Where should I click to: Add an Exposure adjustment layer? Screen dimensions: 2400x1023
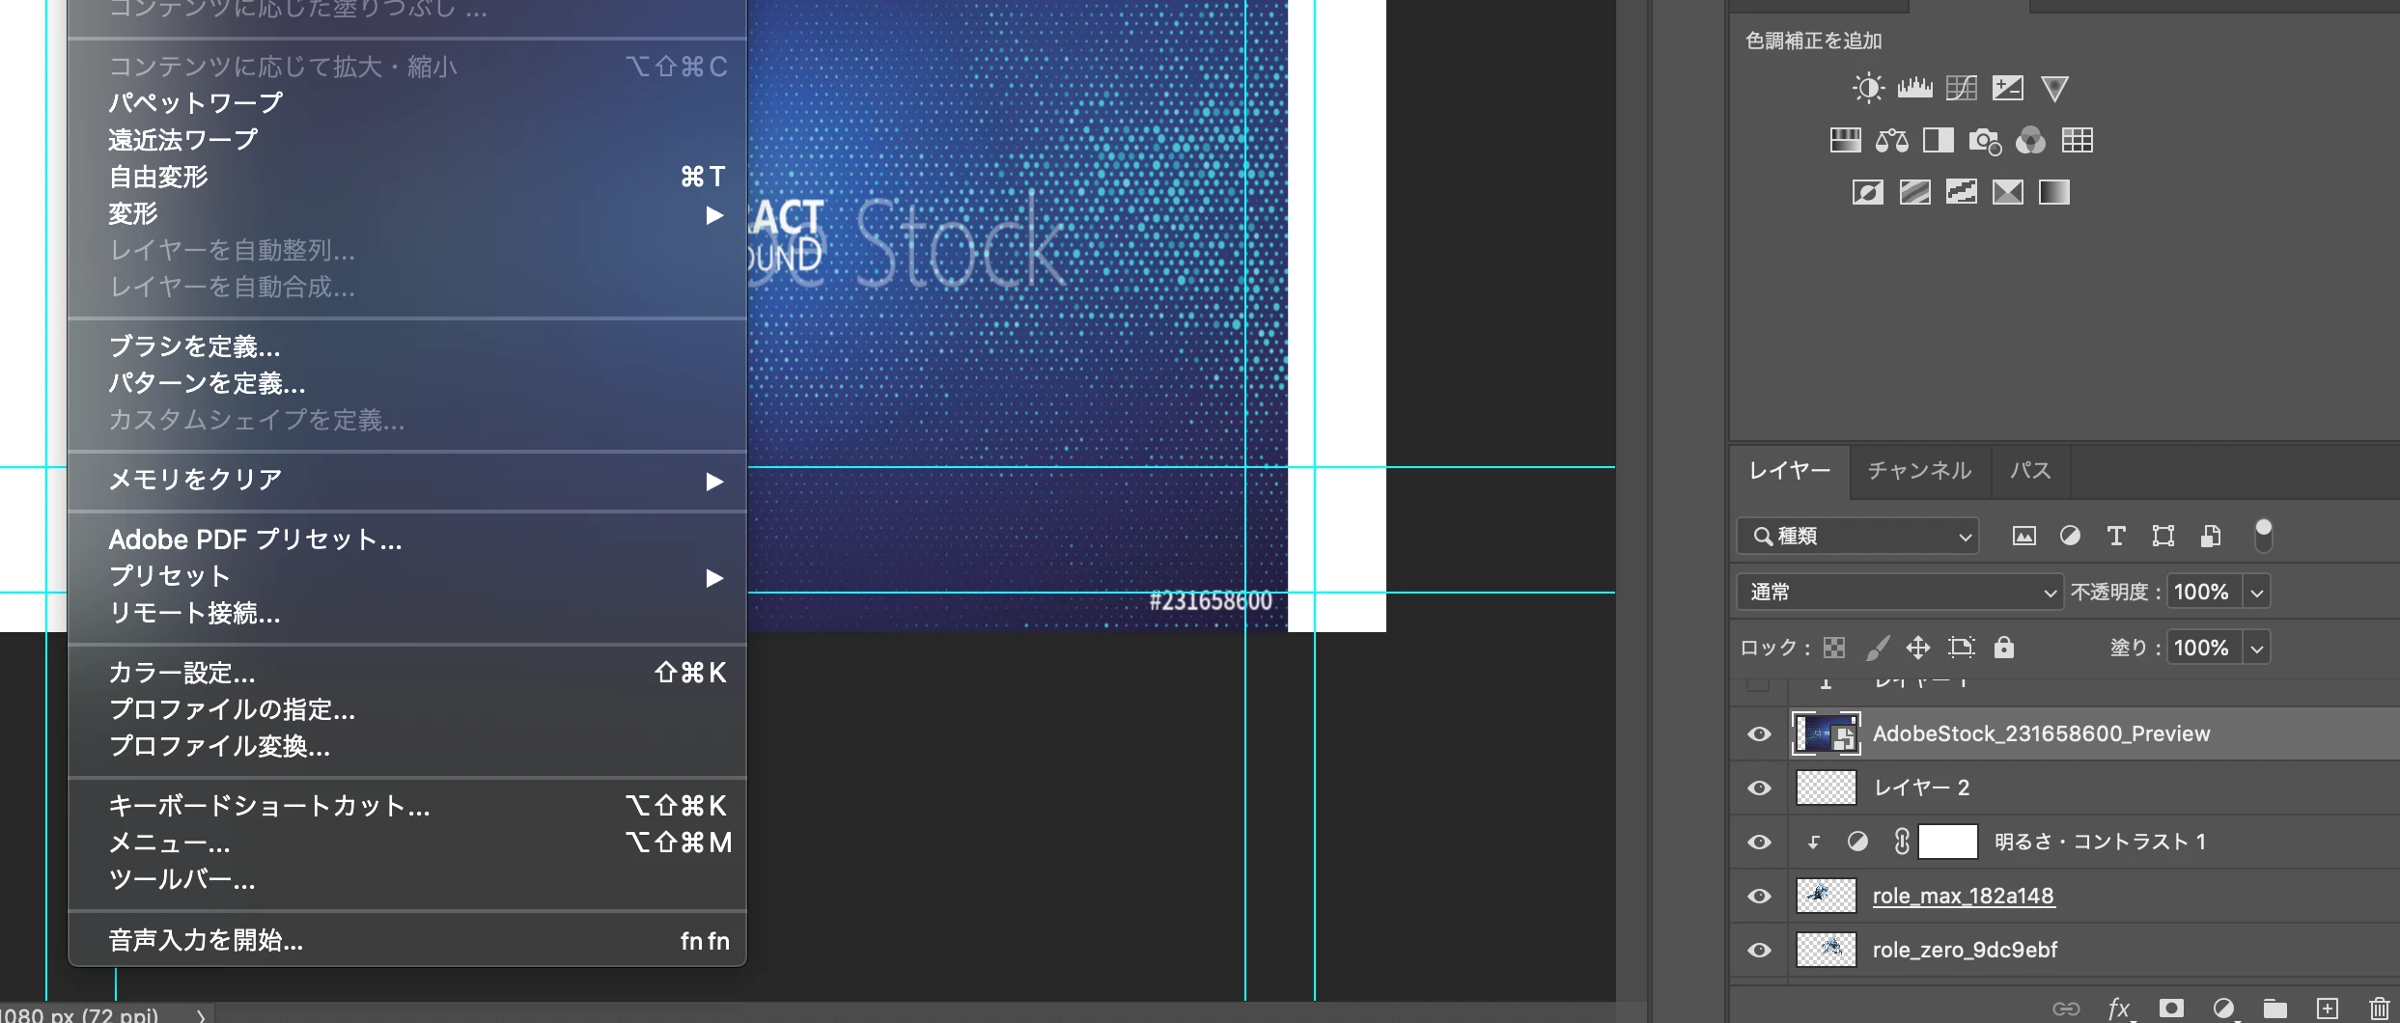point(2007,89)
